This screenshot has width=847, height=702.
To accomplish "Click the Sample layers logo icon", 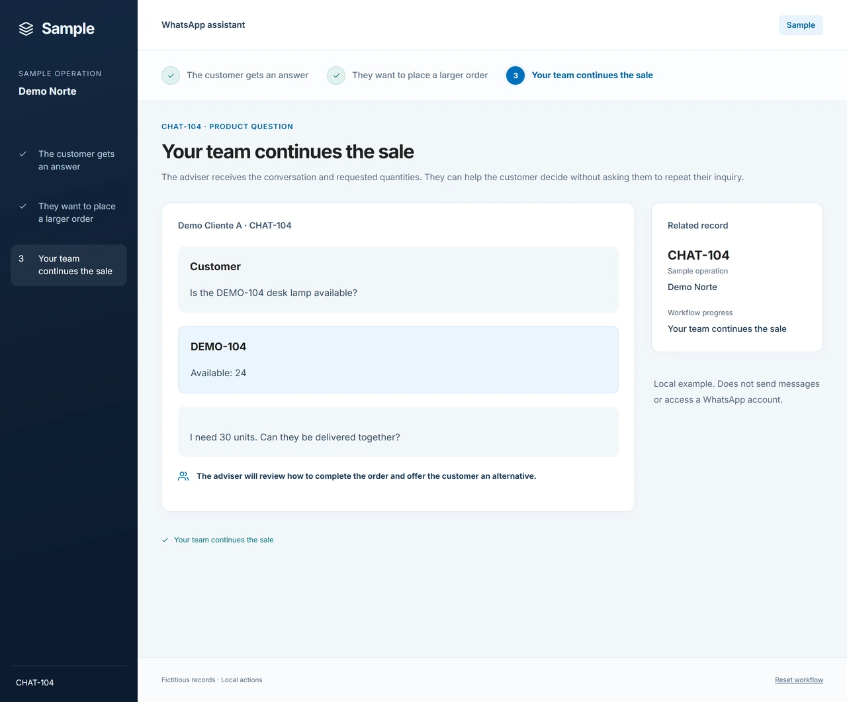I will pos(26,28).
